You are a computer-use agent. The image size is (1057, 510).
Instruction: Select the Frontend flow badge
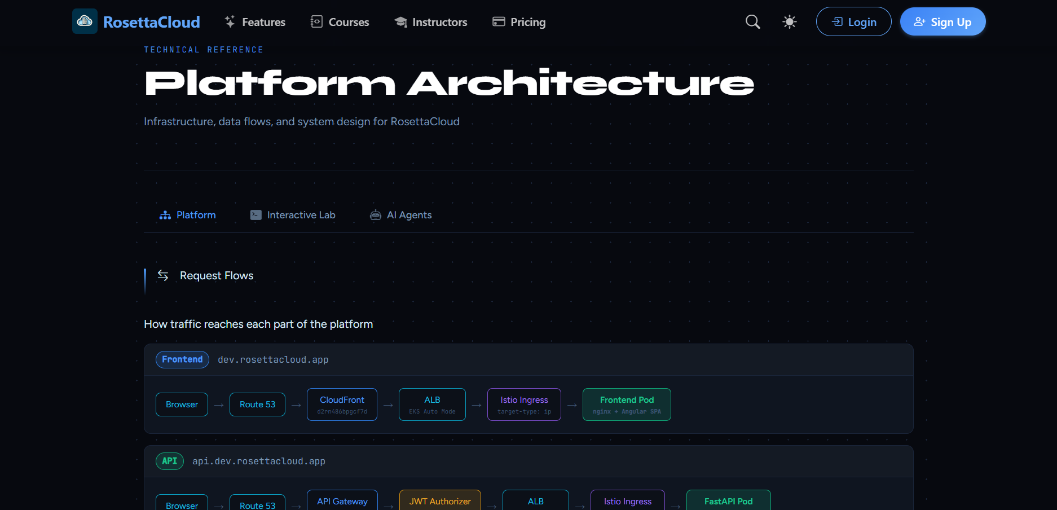click(x=182, y=359)
